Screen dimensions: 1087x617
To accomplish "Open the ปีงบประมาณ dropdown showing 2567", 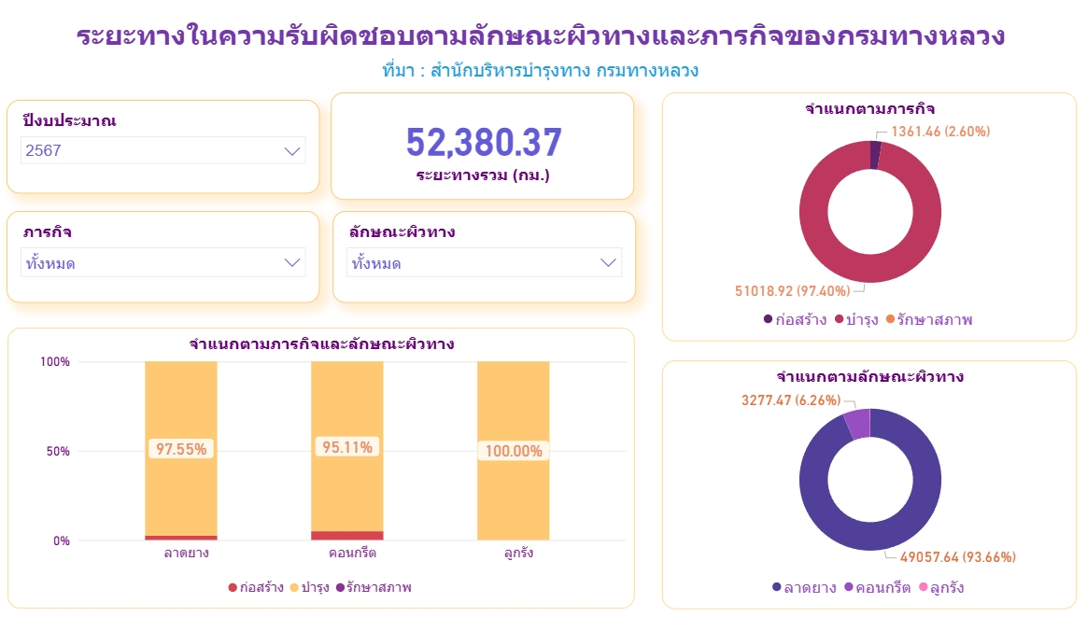I will click(x=162, y=150).
